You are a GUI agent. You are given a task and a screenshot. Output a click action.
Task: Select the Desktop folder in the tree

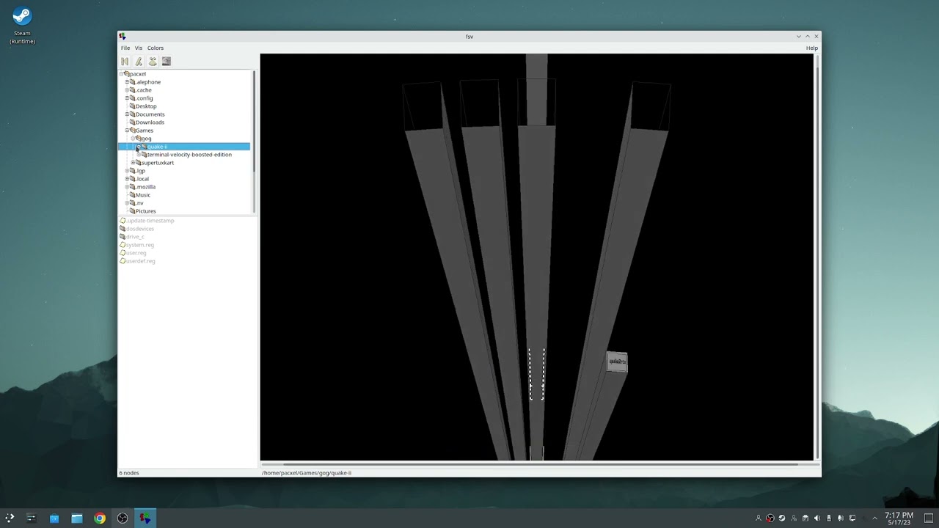click(145, 106)
